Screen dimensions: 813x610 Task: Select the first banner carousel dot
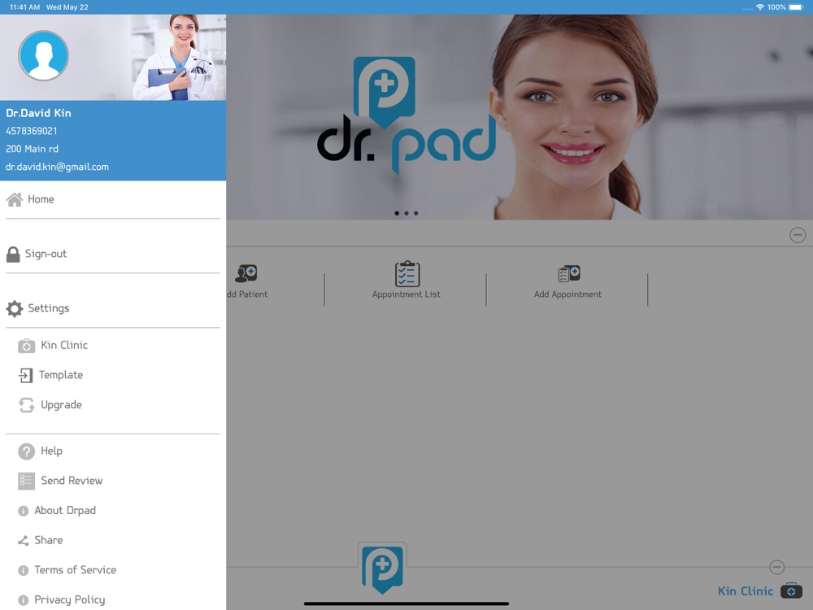click(x=398, y=213)
